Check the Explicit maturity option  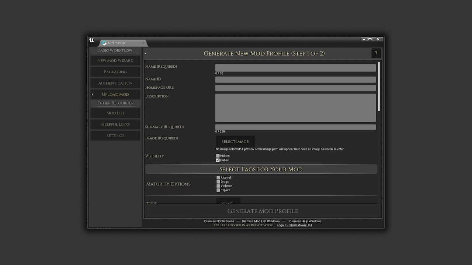point(218,190)
